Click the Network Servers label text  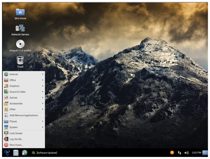point(20,34)
